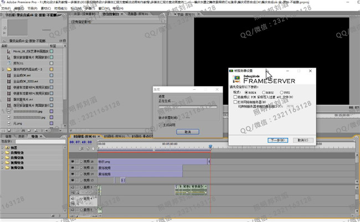This screenshot has height=222, width=360.
Task: Select the 2222222222222222.jpg project item
Action: pyautogui.click(x=29, y=117)
